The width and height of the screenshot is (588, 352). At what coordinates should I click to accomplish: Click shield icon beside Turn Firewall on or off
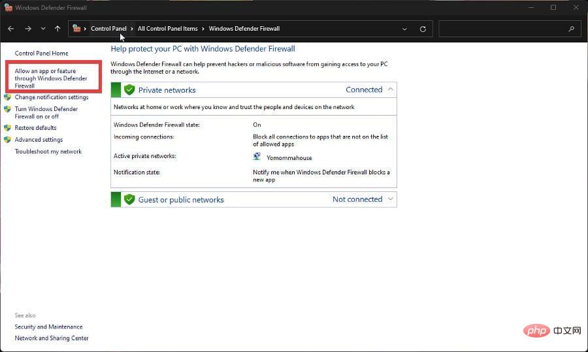point(7,109)
